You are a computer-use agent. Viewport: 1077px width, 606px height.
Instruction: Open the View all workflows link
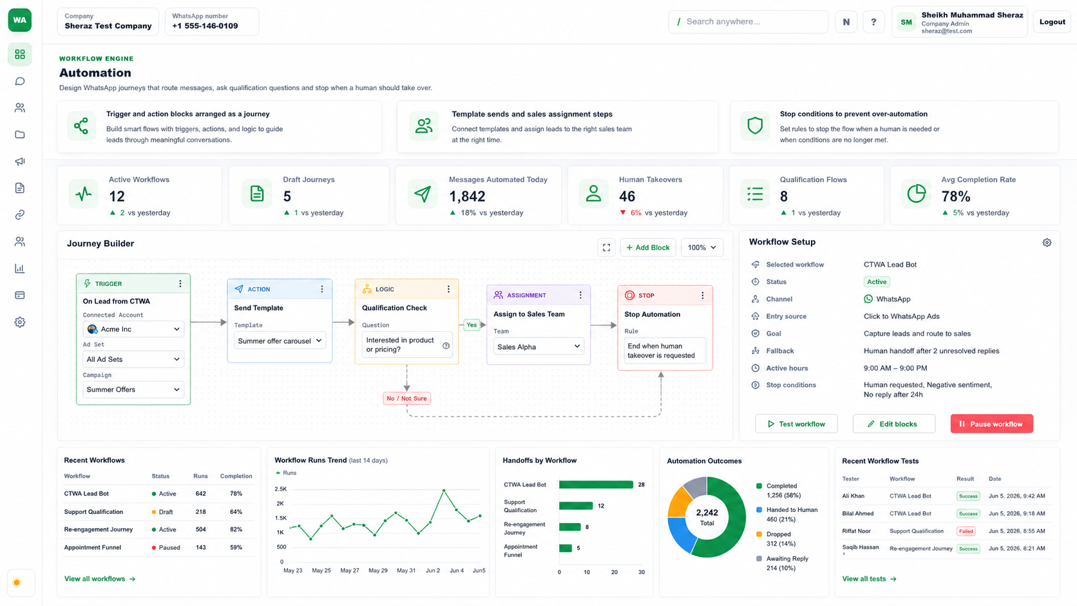(100, 579)
